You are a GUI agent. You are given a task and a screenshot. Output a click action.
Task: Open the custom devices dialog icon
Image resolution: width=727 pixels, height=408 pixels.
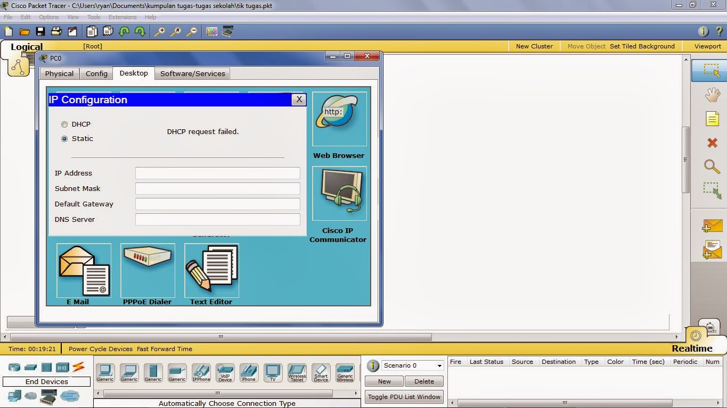click(x=227, y=31)
